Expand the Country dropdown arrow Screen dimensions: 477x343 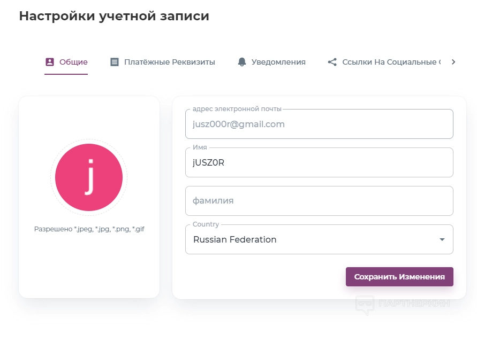[x=442, y=239]
